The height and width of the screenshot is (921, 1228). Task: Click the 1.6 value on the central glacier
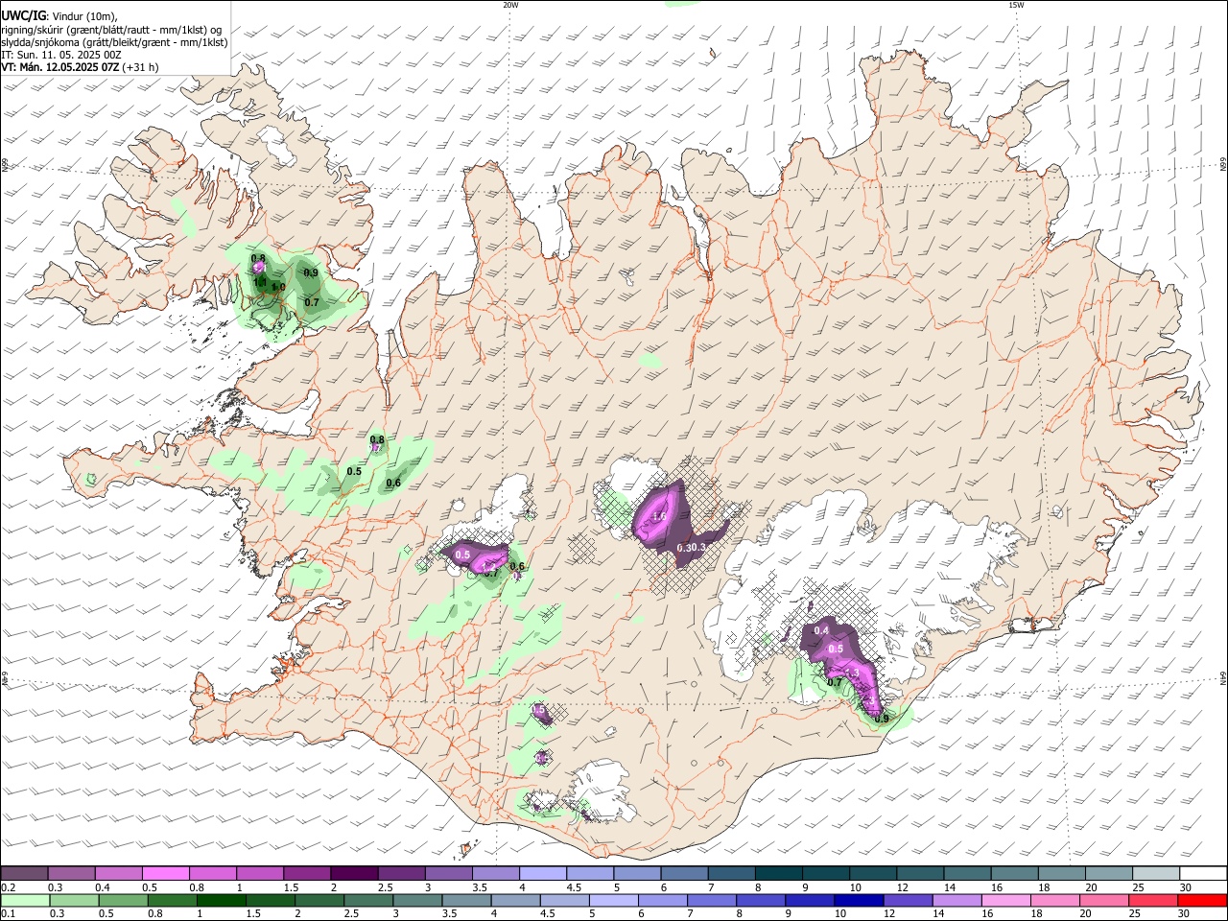(x=659, y=517)
